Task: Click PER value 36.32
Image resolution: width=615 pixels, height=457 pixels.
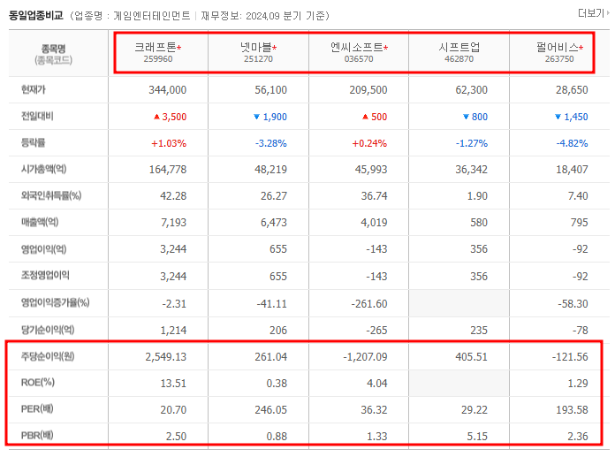Action: coord(374,410)
